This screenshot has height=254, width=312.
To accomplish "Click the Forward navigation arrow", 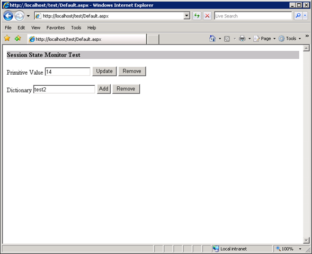I will pyautogui.click(x=19, y=16).
